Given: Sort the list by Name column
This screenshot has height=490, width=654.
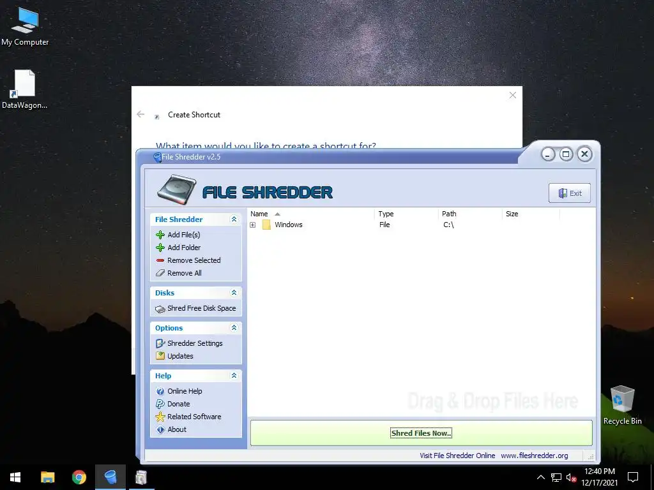Looking at the screenshot, I should pos(311,214).
